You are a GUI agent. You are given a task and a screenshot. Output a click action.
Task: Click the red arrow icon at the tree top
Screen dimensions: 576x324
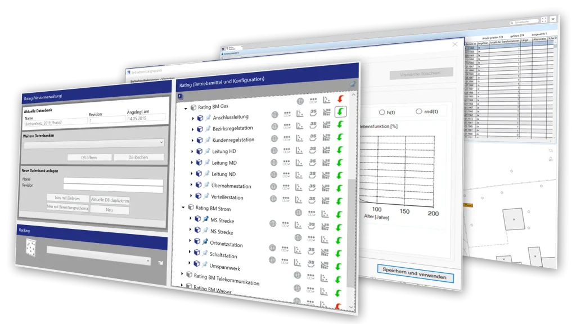pos(340,98)
